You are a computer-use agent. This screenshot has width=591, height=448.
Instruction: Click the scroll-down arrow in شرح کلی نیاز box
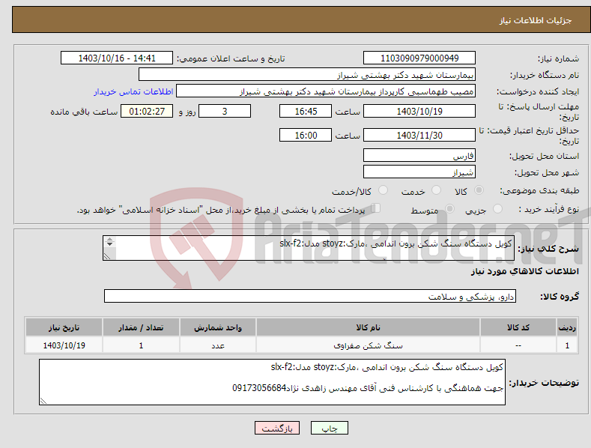click(109, 244)
